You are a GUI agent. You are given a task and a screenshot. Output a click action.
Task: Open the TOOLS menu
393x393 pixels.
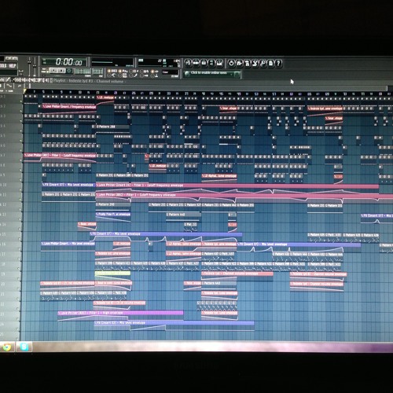point(3,65)
